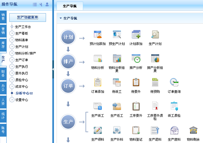Click the wrench settings icon in header

(x=41, y=4)
